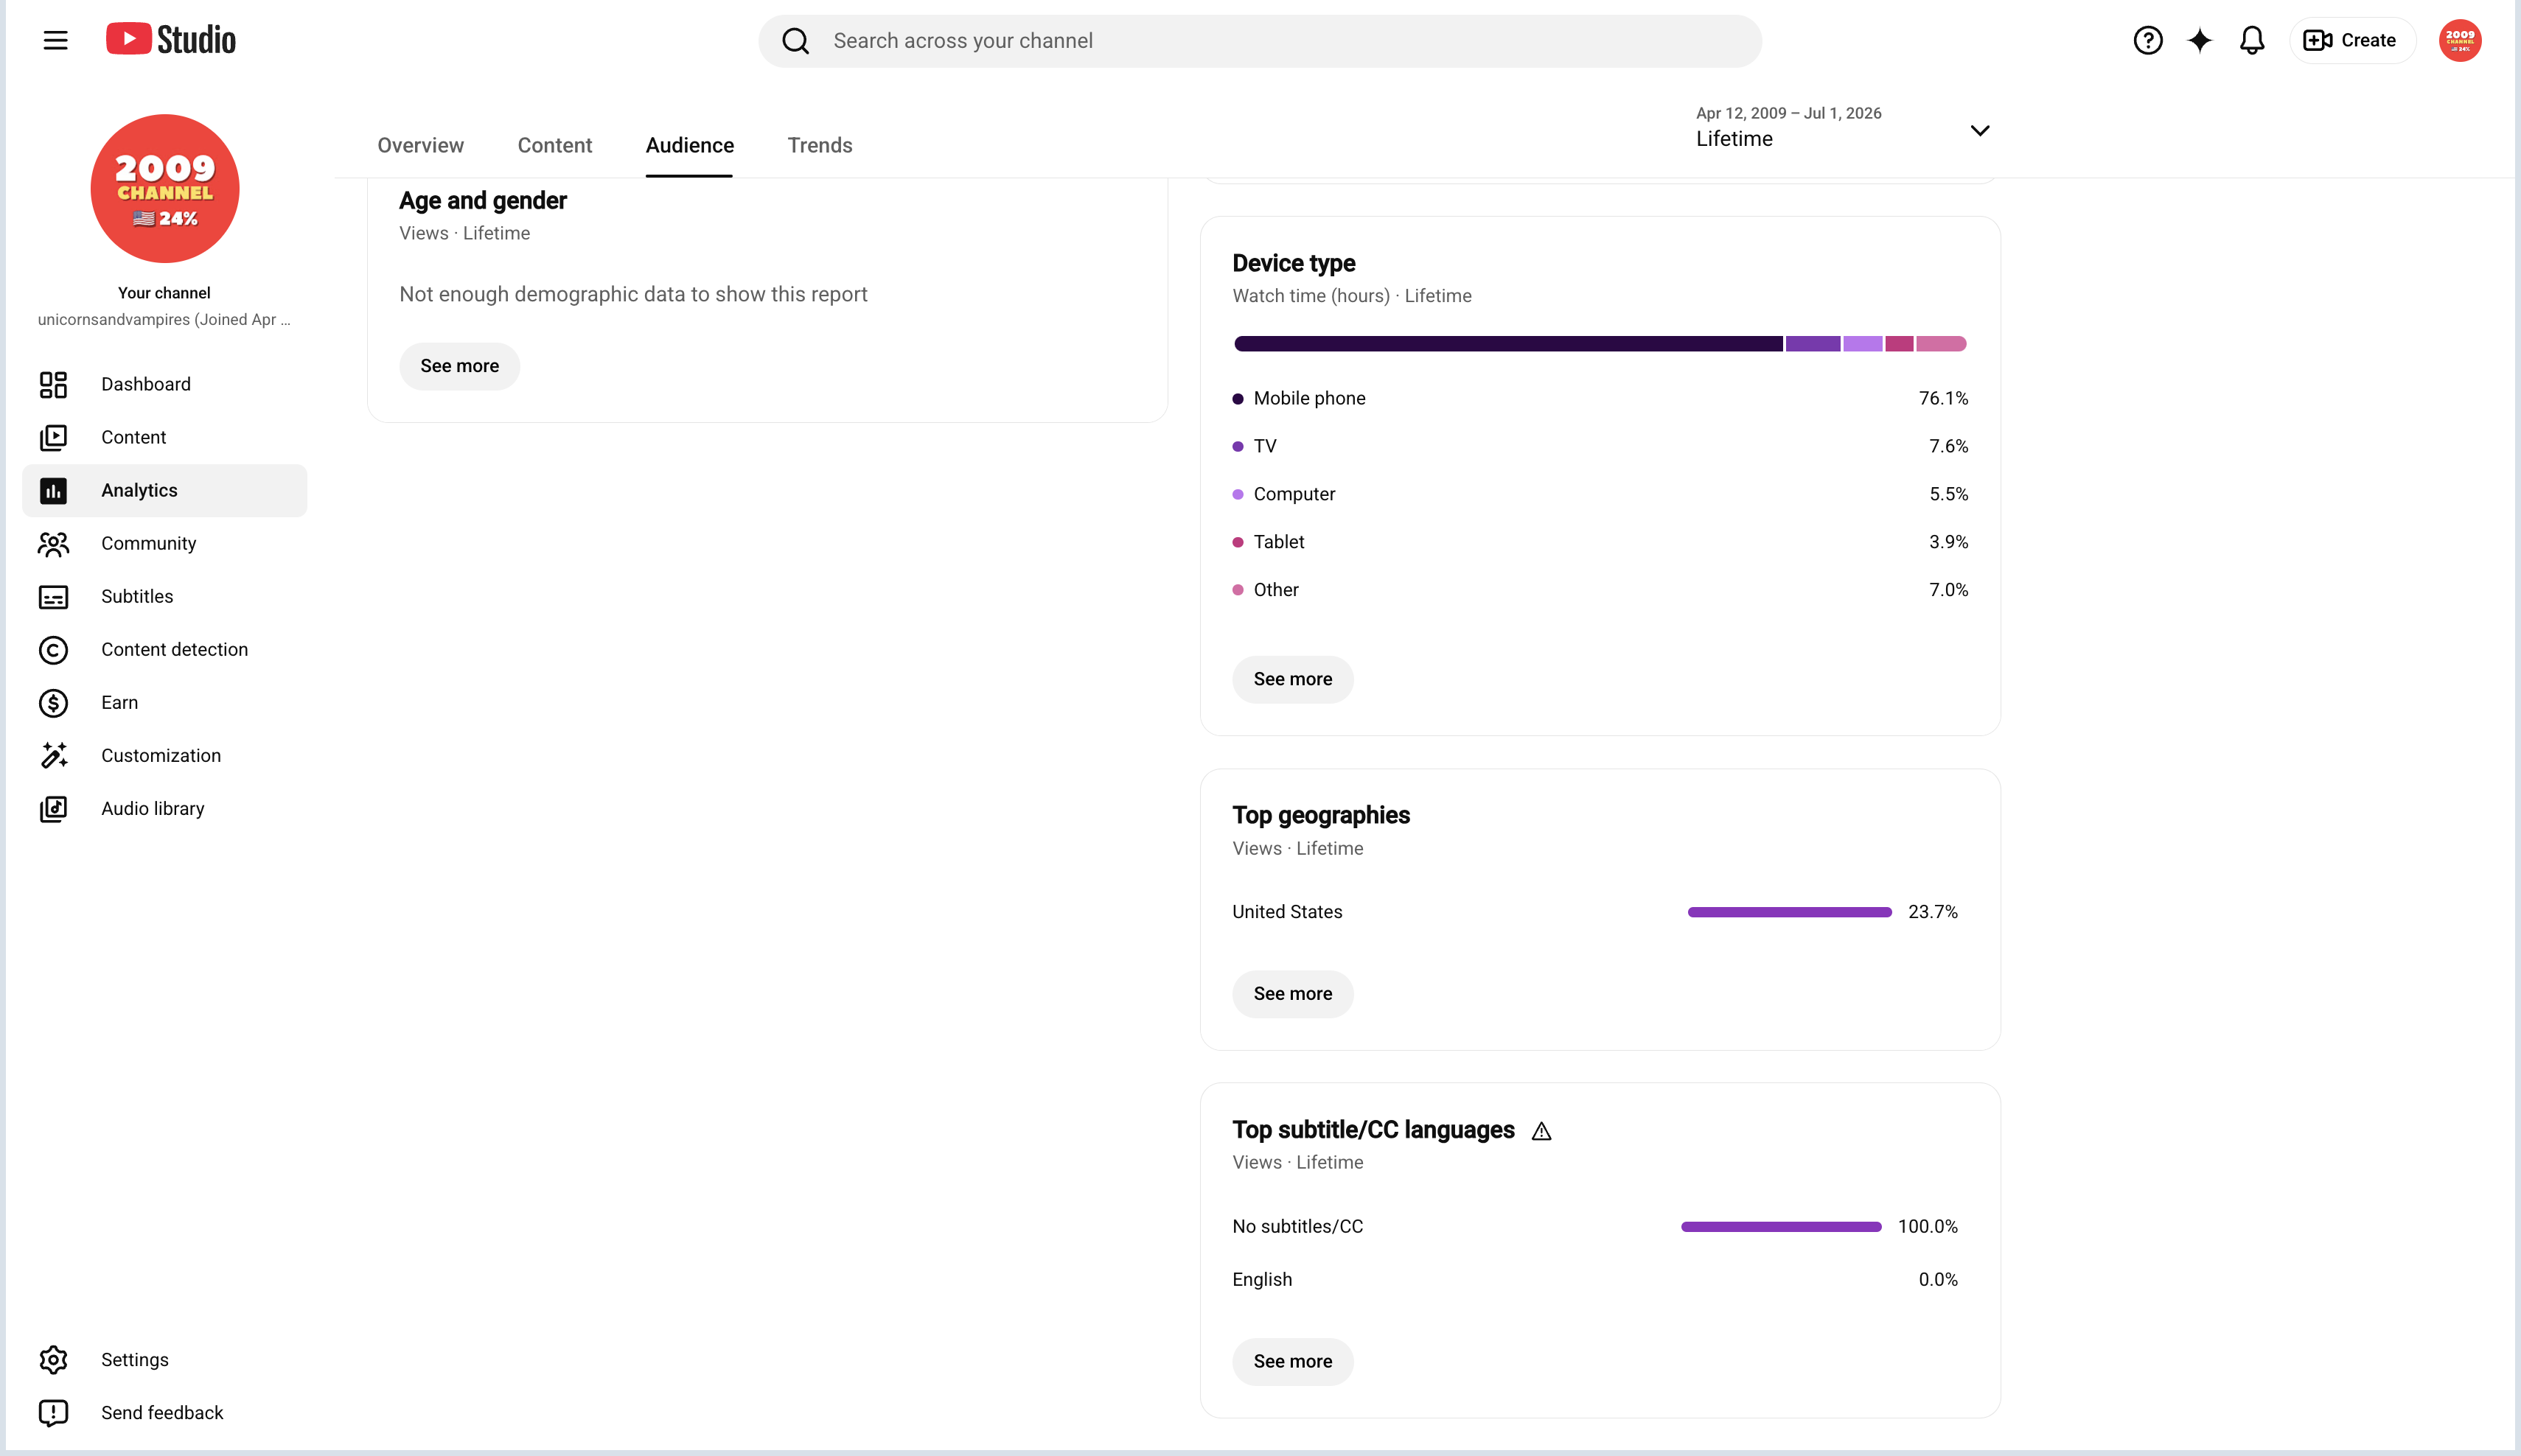The image size is (2521, 1456).
Task: Open the Audio library icon
Action: [53, 809]
